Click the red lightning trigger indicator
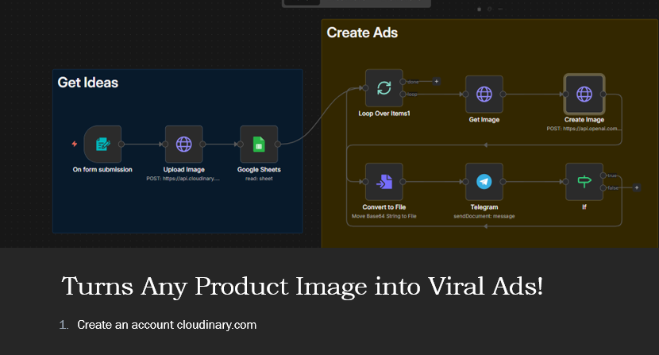Screen dimensions: 659x355 tap(75, 144)
